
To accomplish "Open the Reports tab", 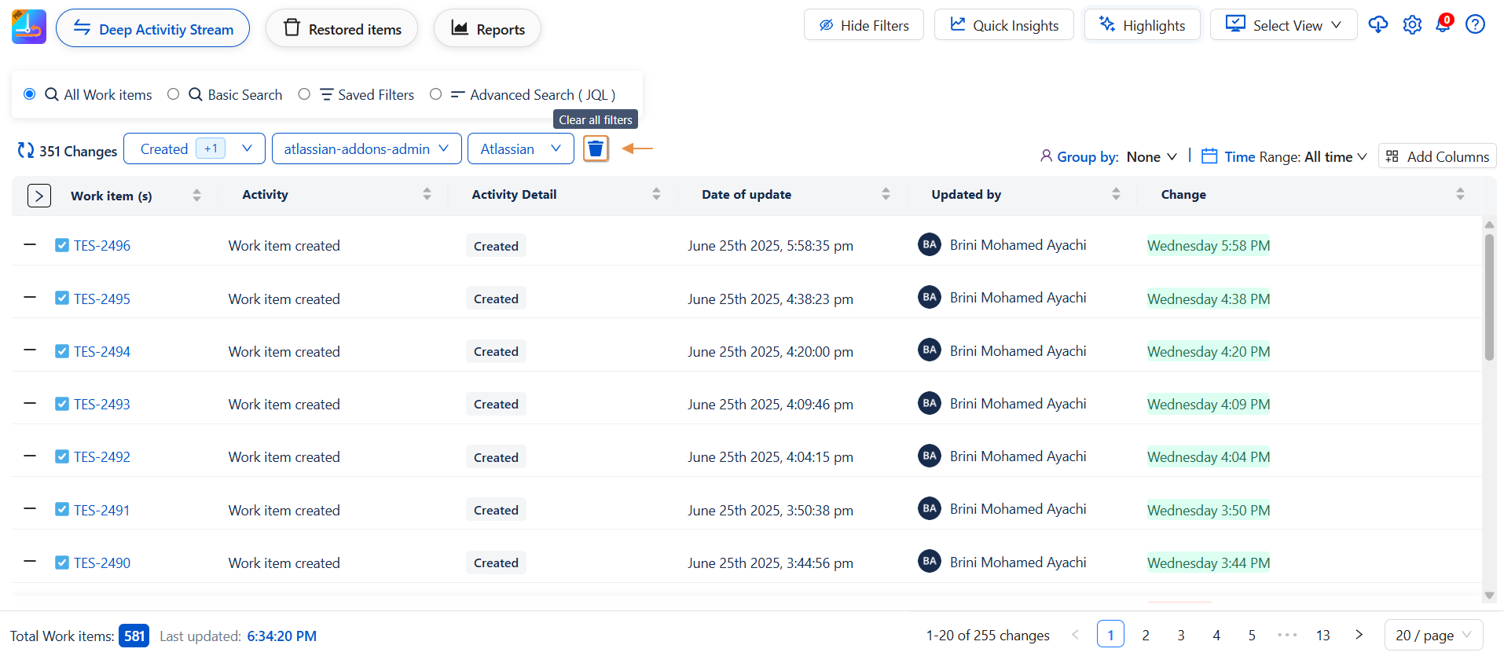I will coord(487,29).
